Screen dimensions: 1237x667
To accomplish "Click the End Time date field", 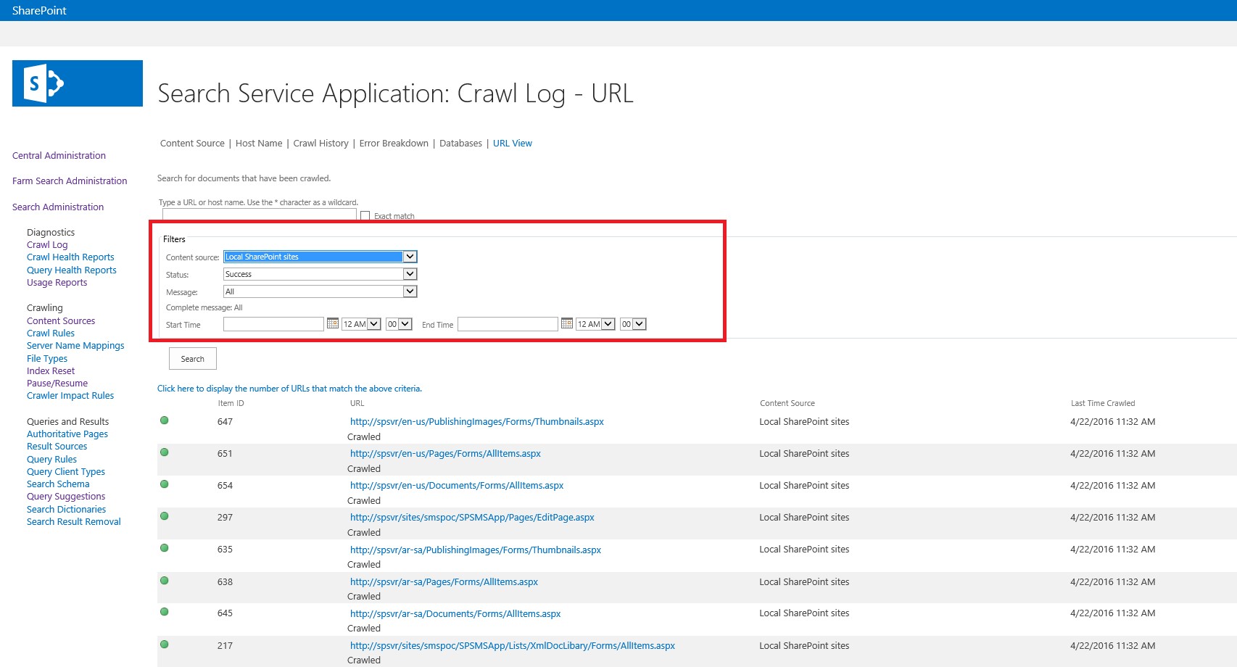I will pyautogui.click(x=508, y=324).
